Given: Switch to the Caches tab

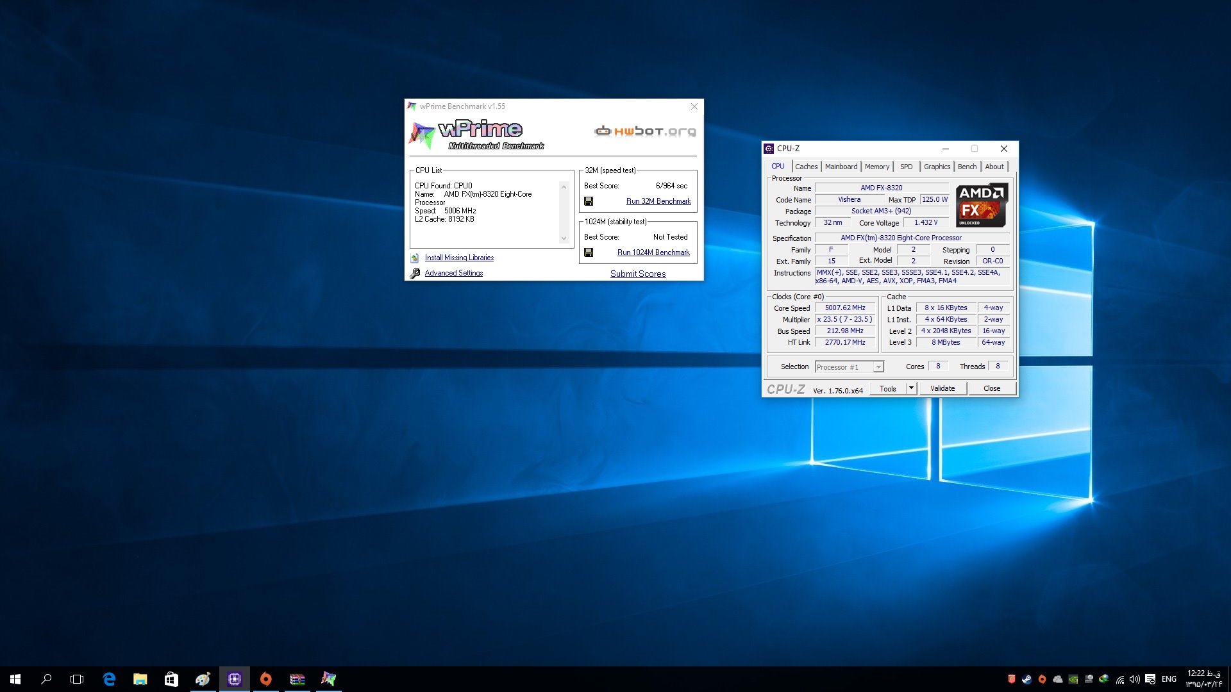Looking at the screenshot, I should point(806,167).
